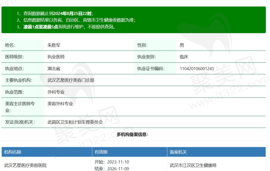270x171 pixels.
Task: Select the value 美容外科专业
Action: [60, 104]
